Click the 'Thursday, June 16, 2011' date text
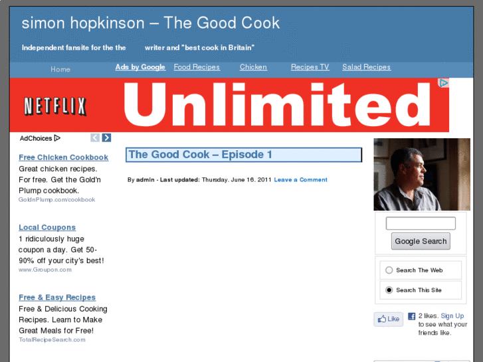Screen dimensions: 483x362 (x=237, y=179)
